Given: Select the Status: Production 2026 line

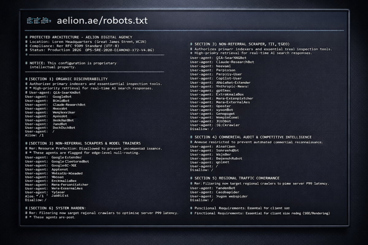Looking at the screenshot, I should click(90, 50).
